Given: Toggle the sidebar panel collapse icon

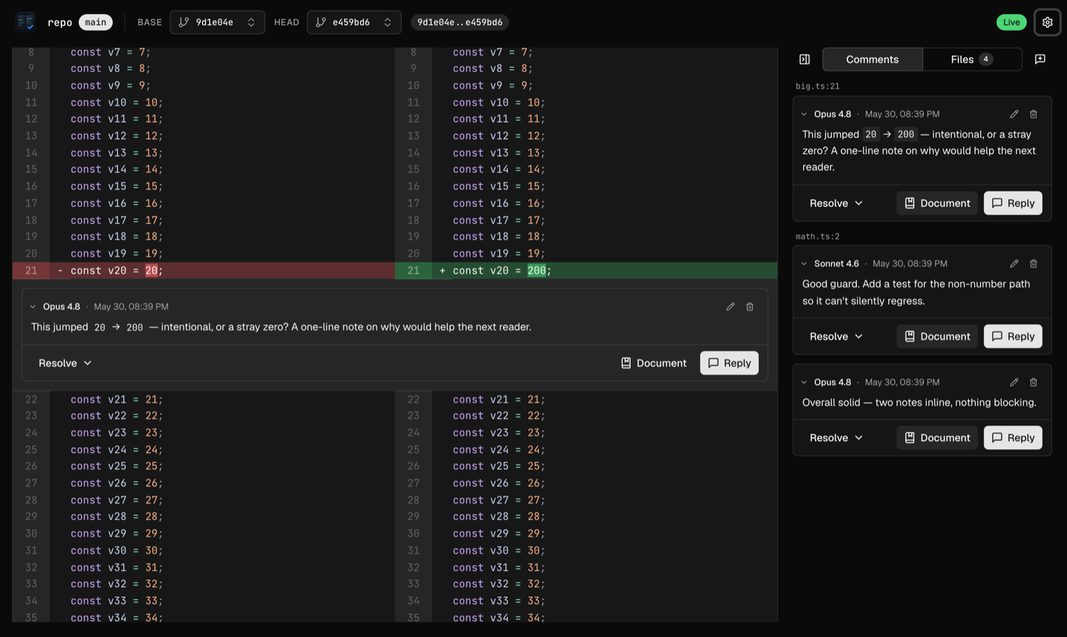Looking at the screenshot, I should pyautogui.click(x=804, y=59).
